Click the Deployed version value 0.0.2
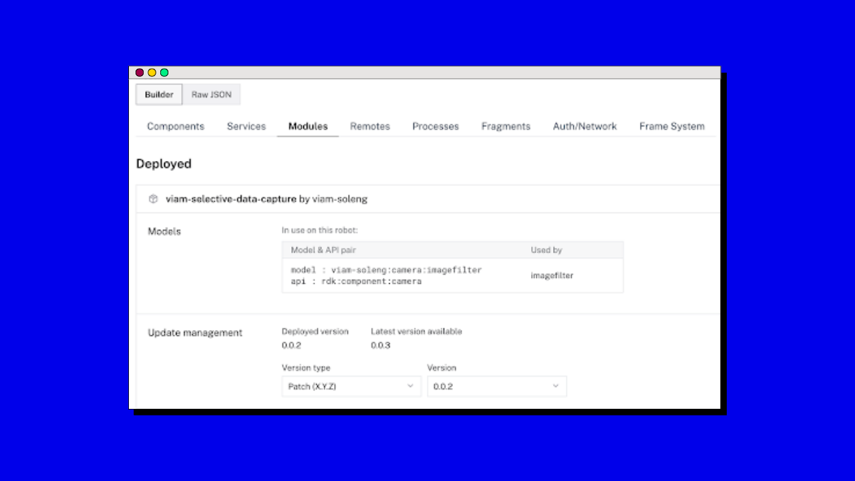The image size is (855, 481). pyautogui.click(x=291, y=345)
